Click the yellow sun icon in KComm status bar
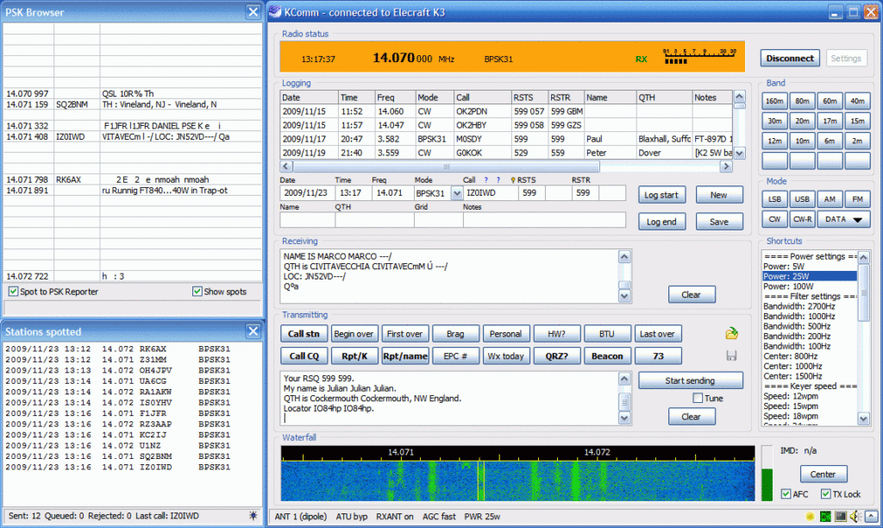The height and width of the screenshot is (528, 883). click(811, 516)
